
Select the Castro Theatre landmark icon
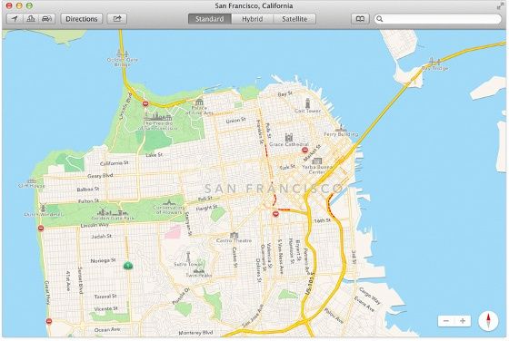(x=234, y=235)
